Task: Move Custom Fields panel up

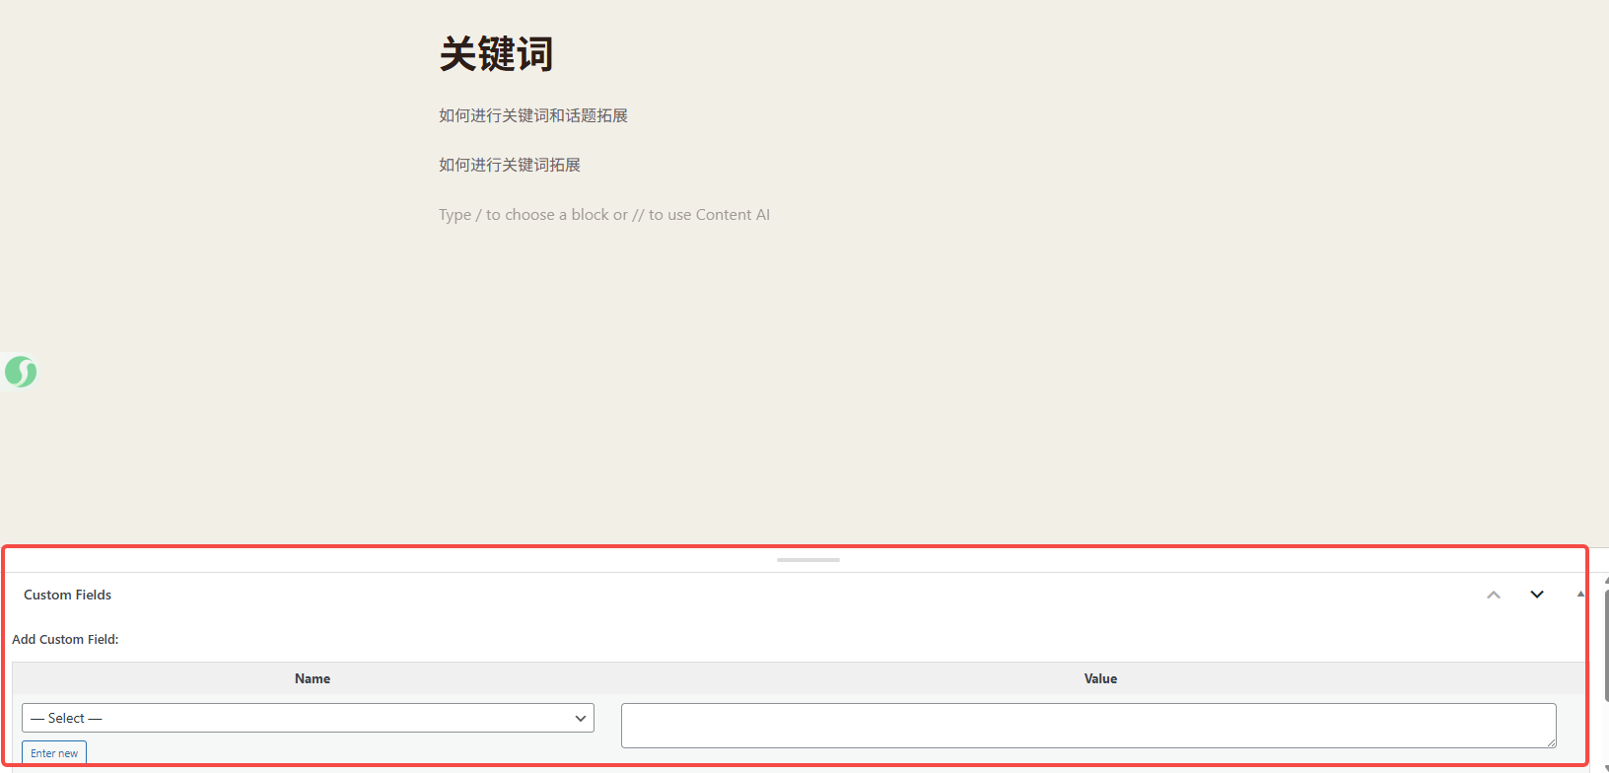Action: click(1494, 595)
